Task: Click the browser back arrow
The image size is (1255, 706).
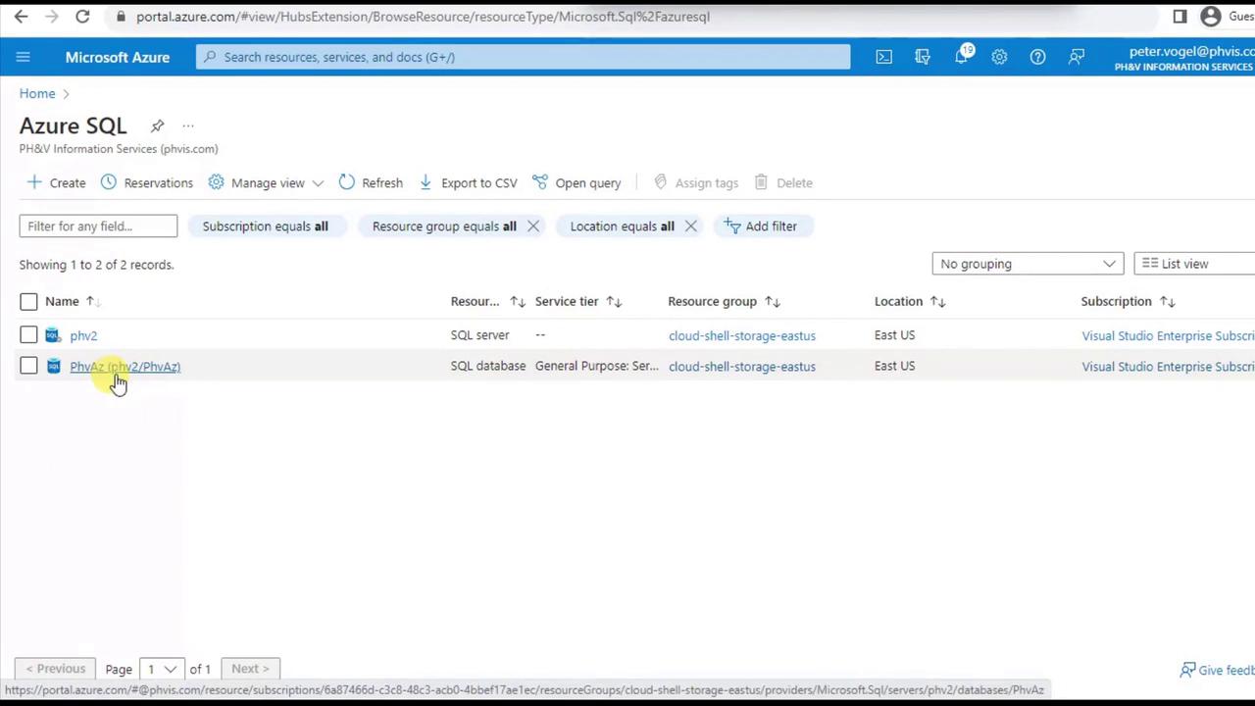Action: [x=21, y=17]
